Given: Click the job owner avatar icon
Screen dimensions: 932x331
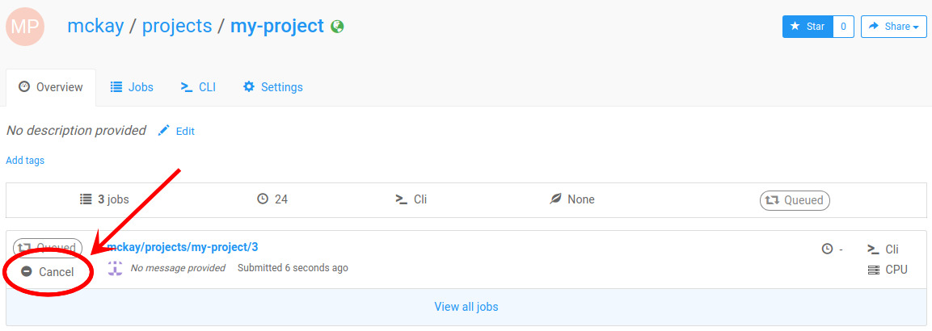Looking at the screenshot, I should (116, 268).
